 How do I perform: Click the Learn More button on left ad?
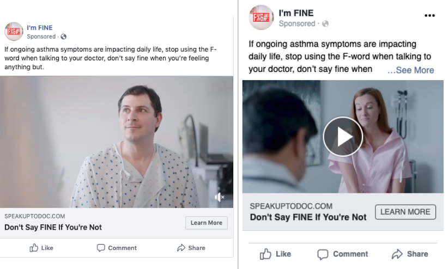206,223
